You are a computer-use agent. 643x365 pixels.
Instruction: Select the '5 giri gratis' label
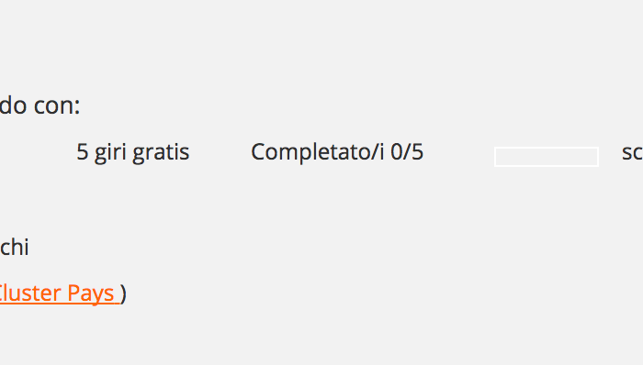(x=133, y=152)
